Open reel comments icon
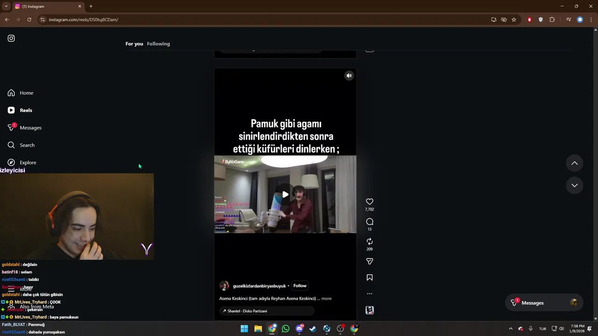The height and width of the screenshot is (336, 598). 370,222
